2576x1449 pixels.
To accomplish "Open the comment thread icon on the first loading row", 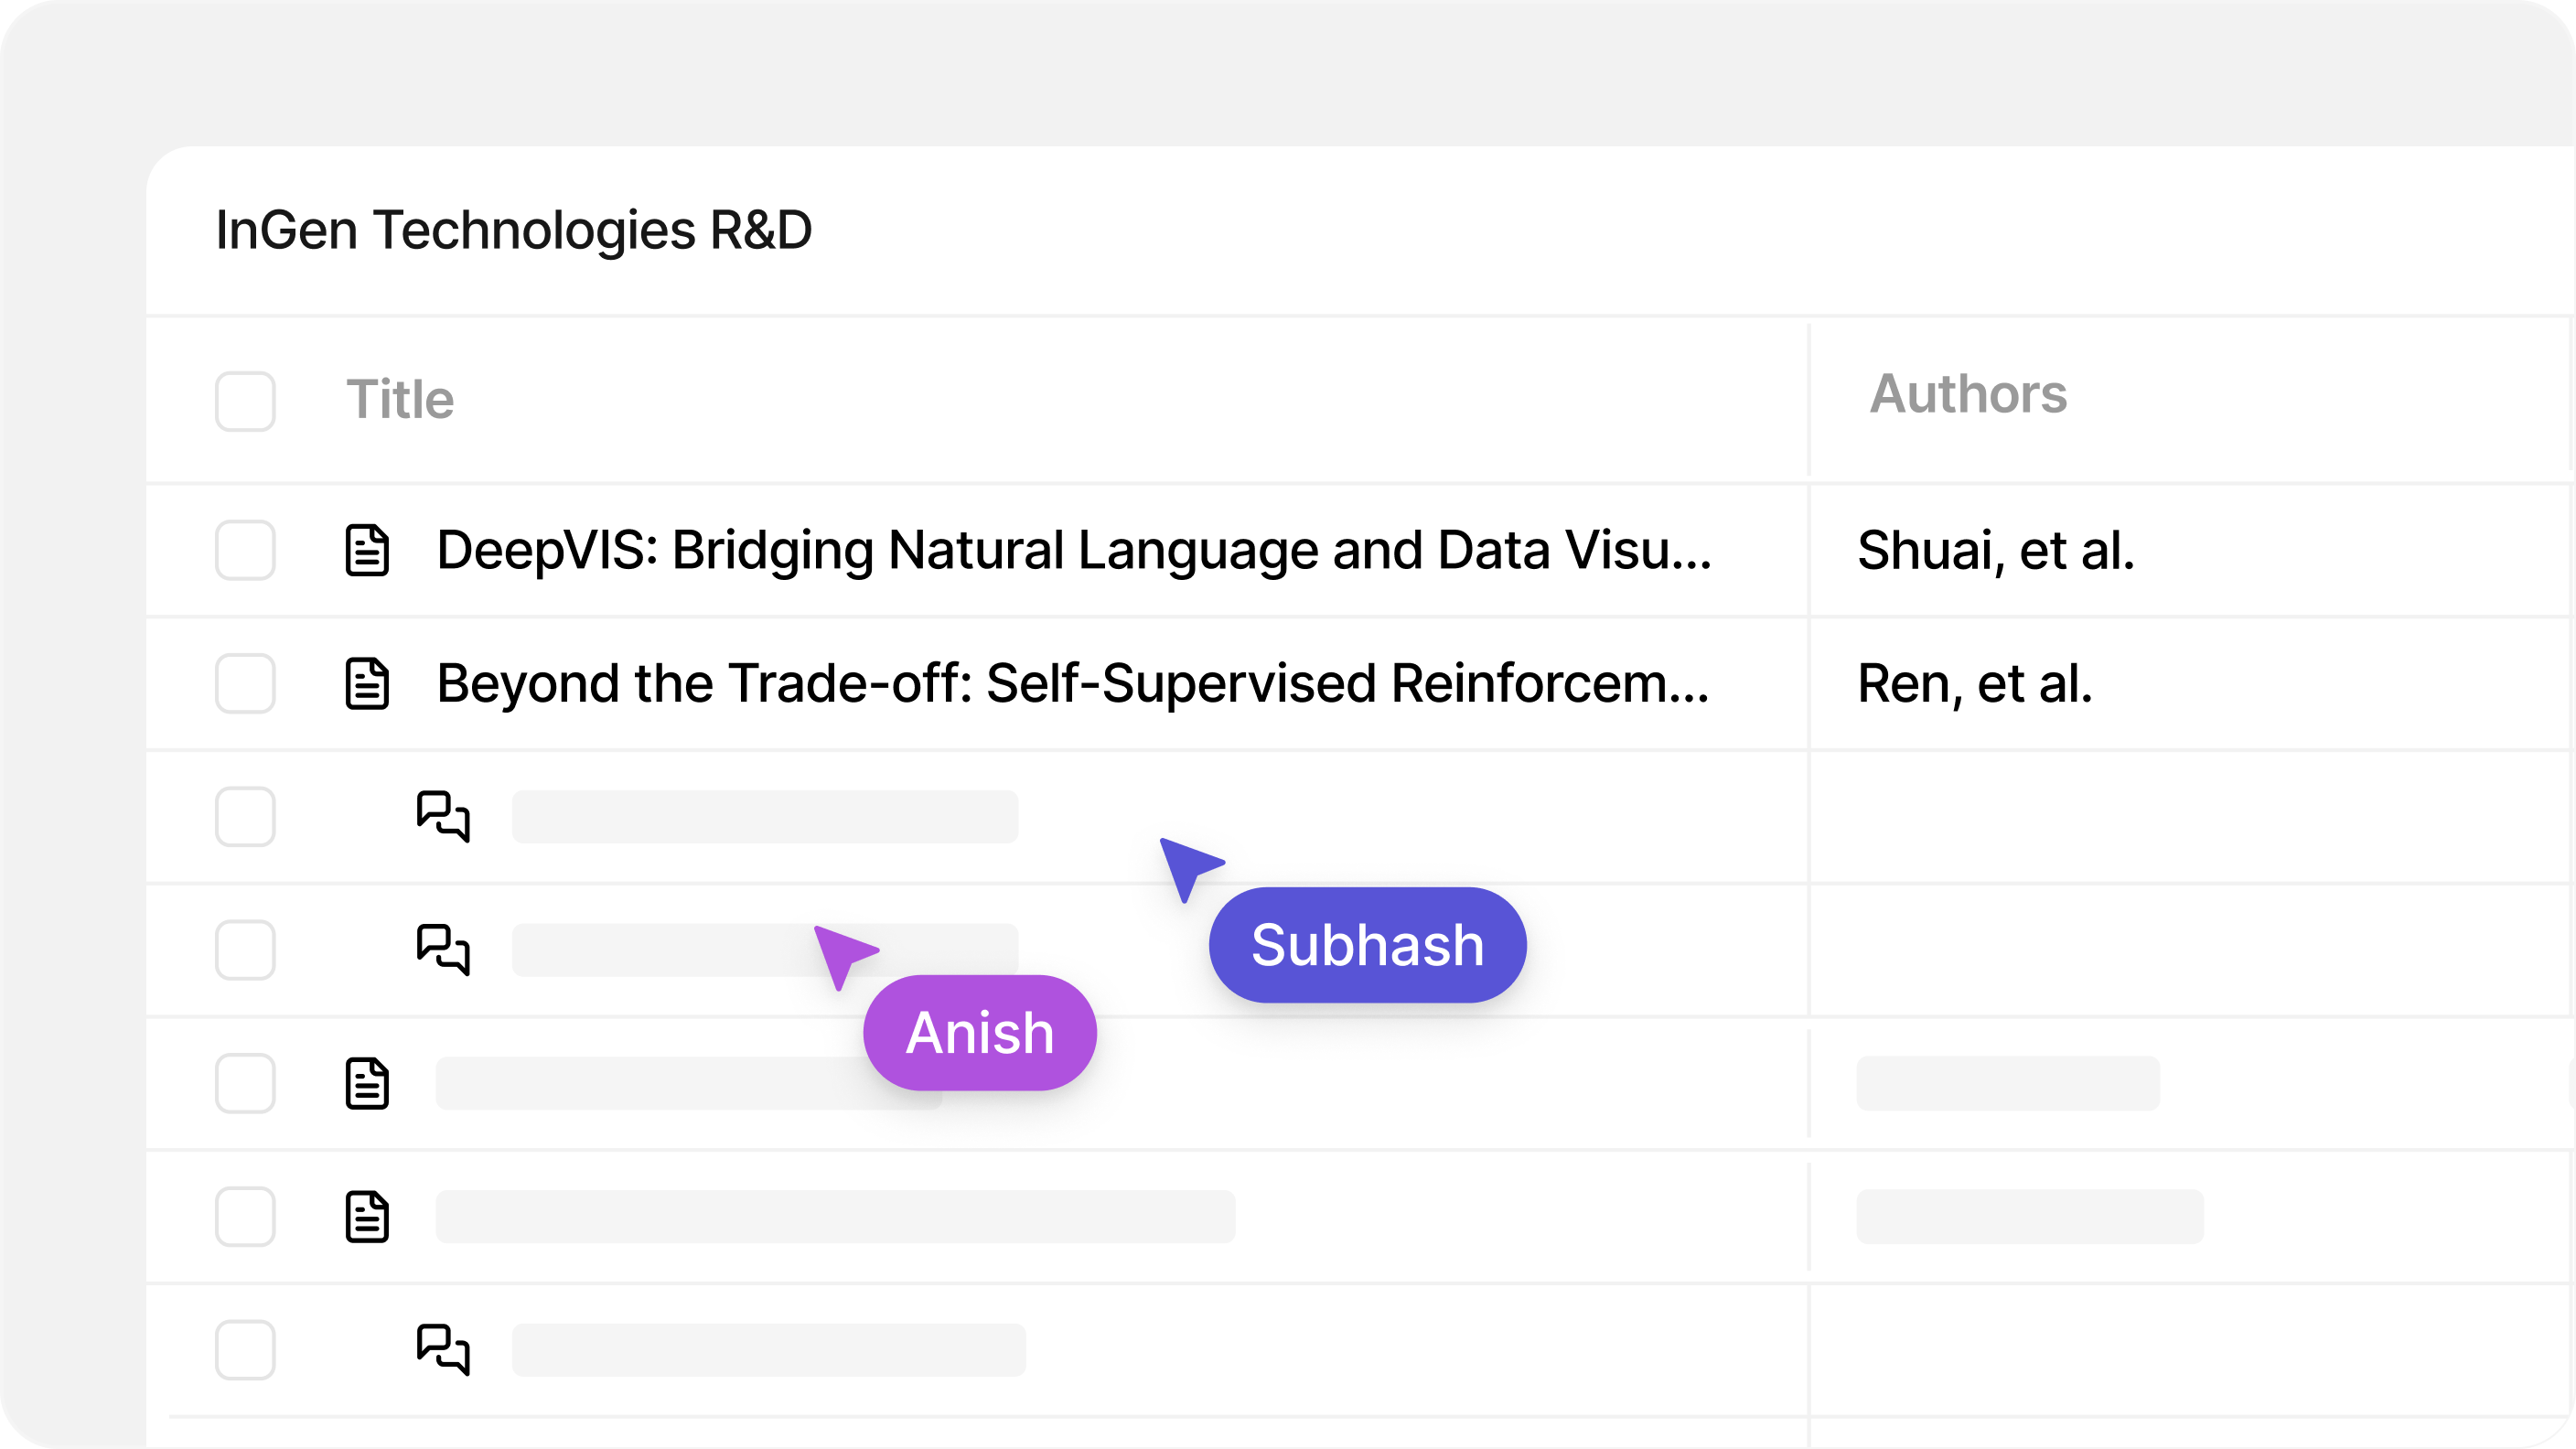I will (444, 817).
